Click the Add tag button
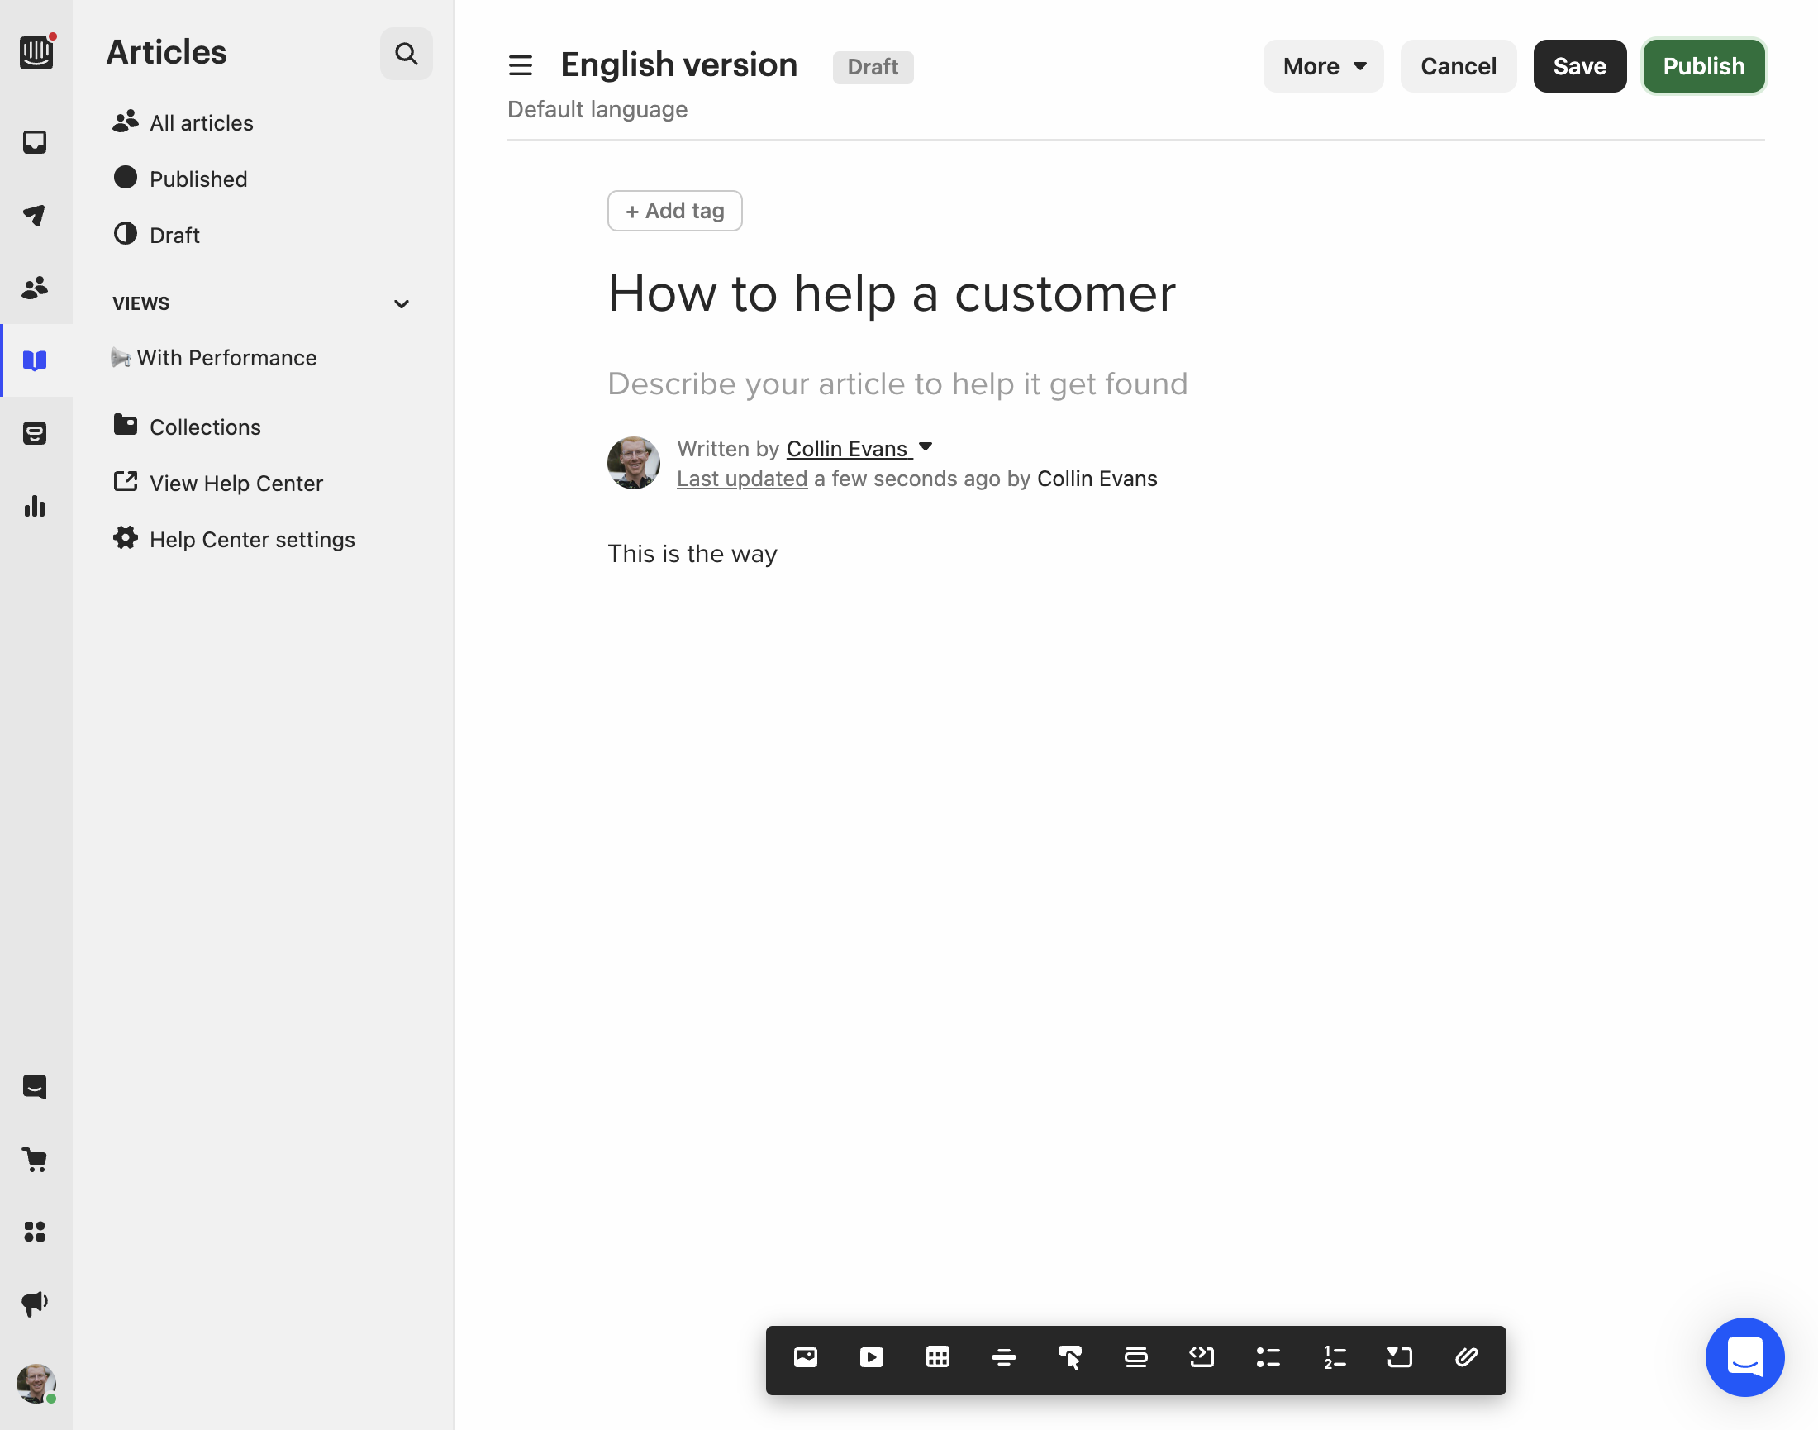Image resolution: width=1818 pixels, height=1430 pixels. [x=674, y=211]
